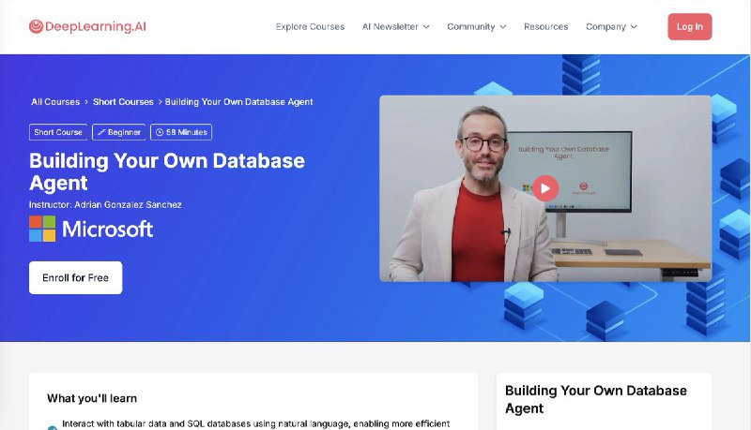Open the Resources page

[545, 27]
